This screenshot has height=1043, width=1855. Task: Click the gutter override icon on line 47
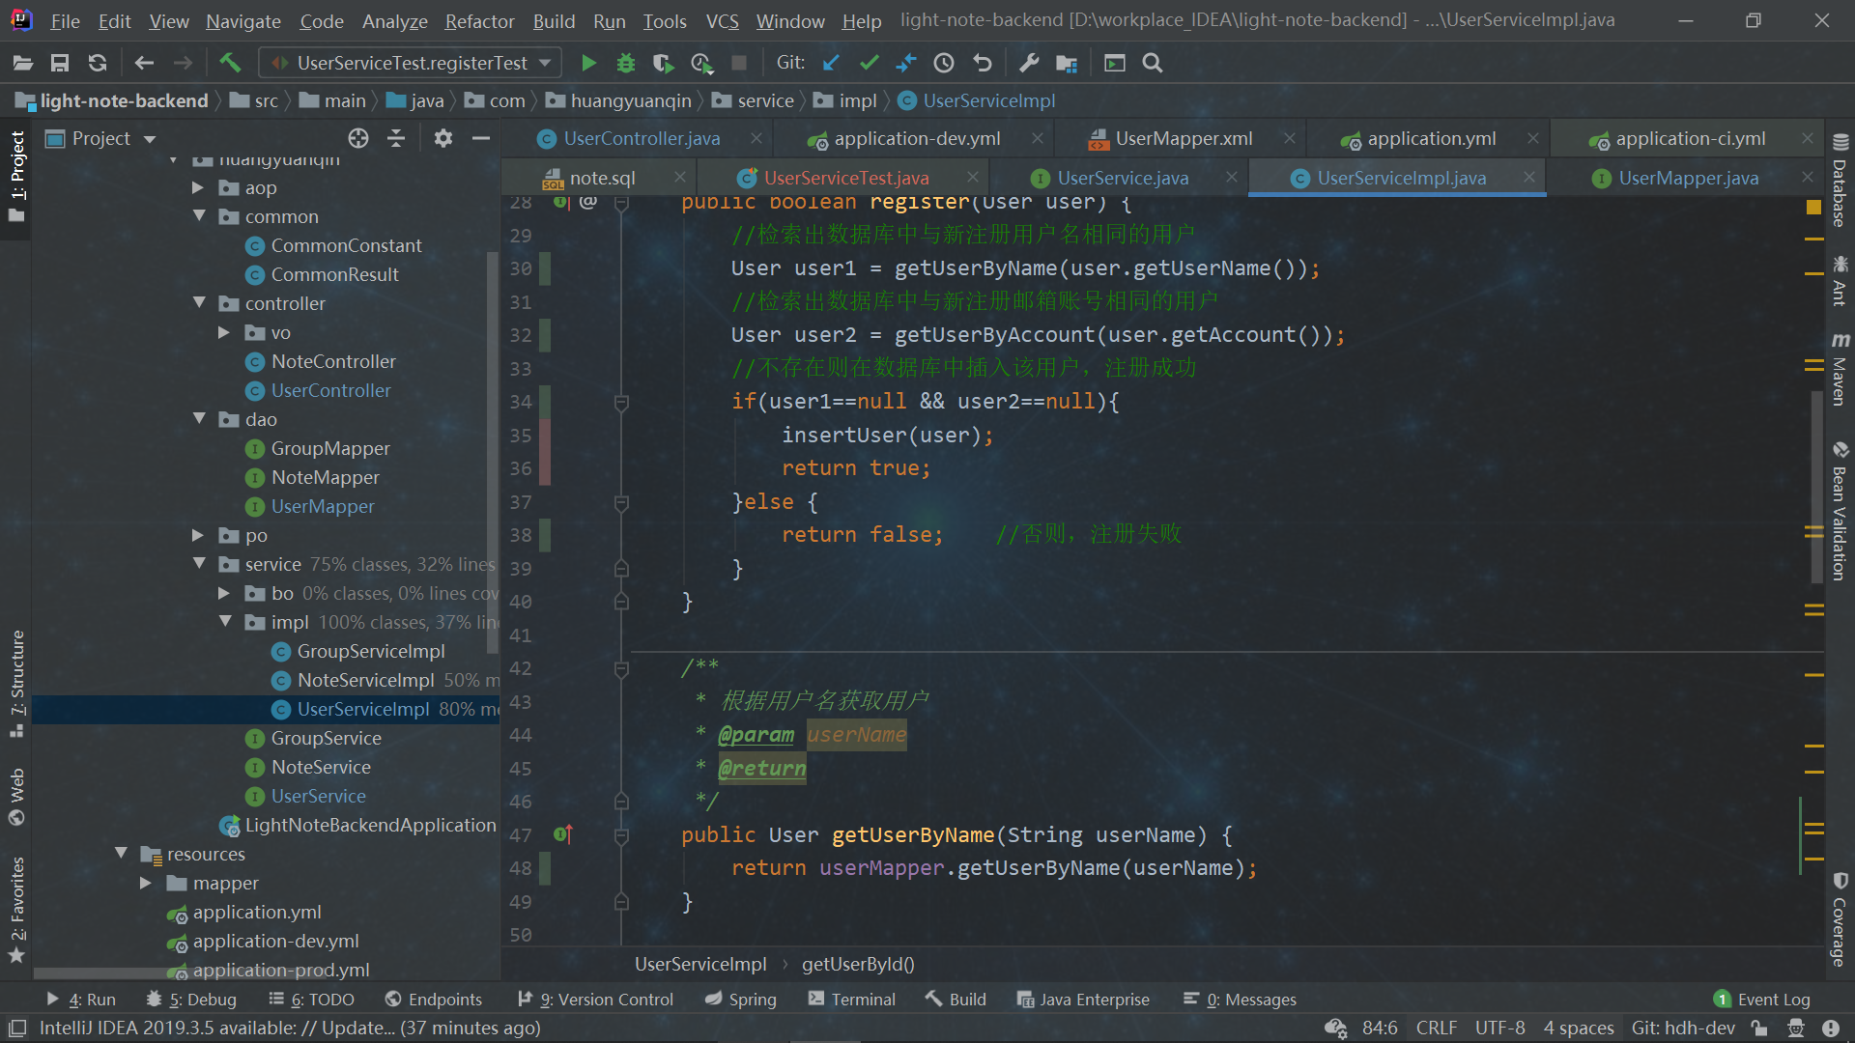click(563, 834)
